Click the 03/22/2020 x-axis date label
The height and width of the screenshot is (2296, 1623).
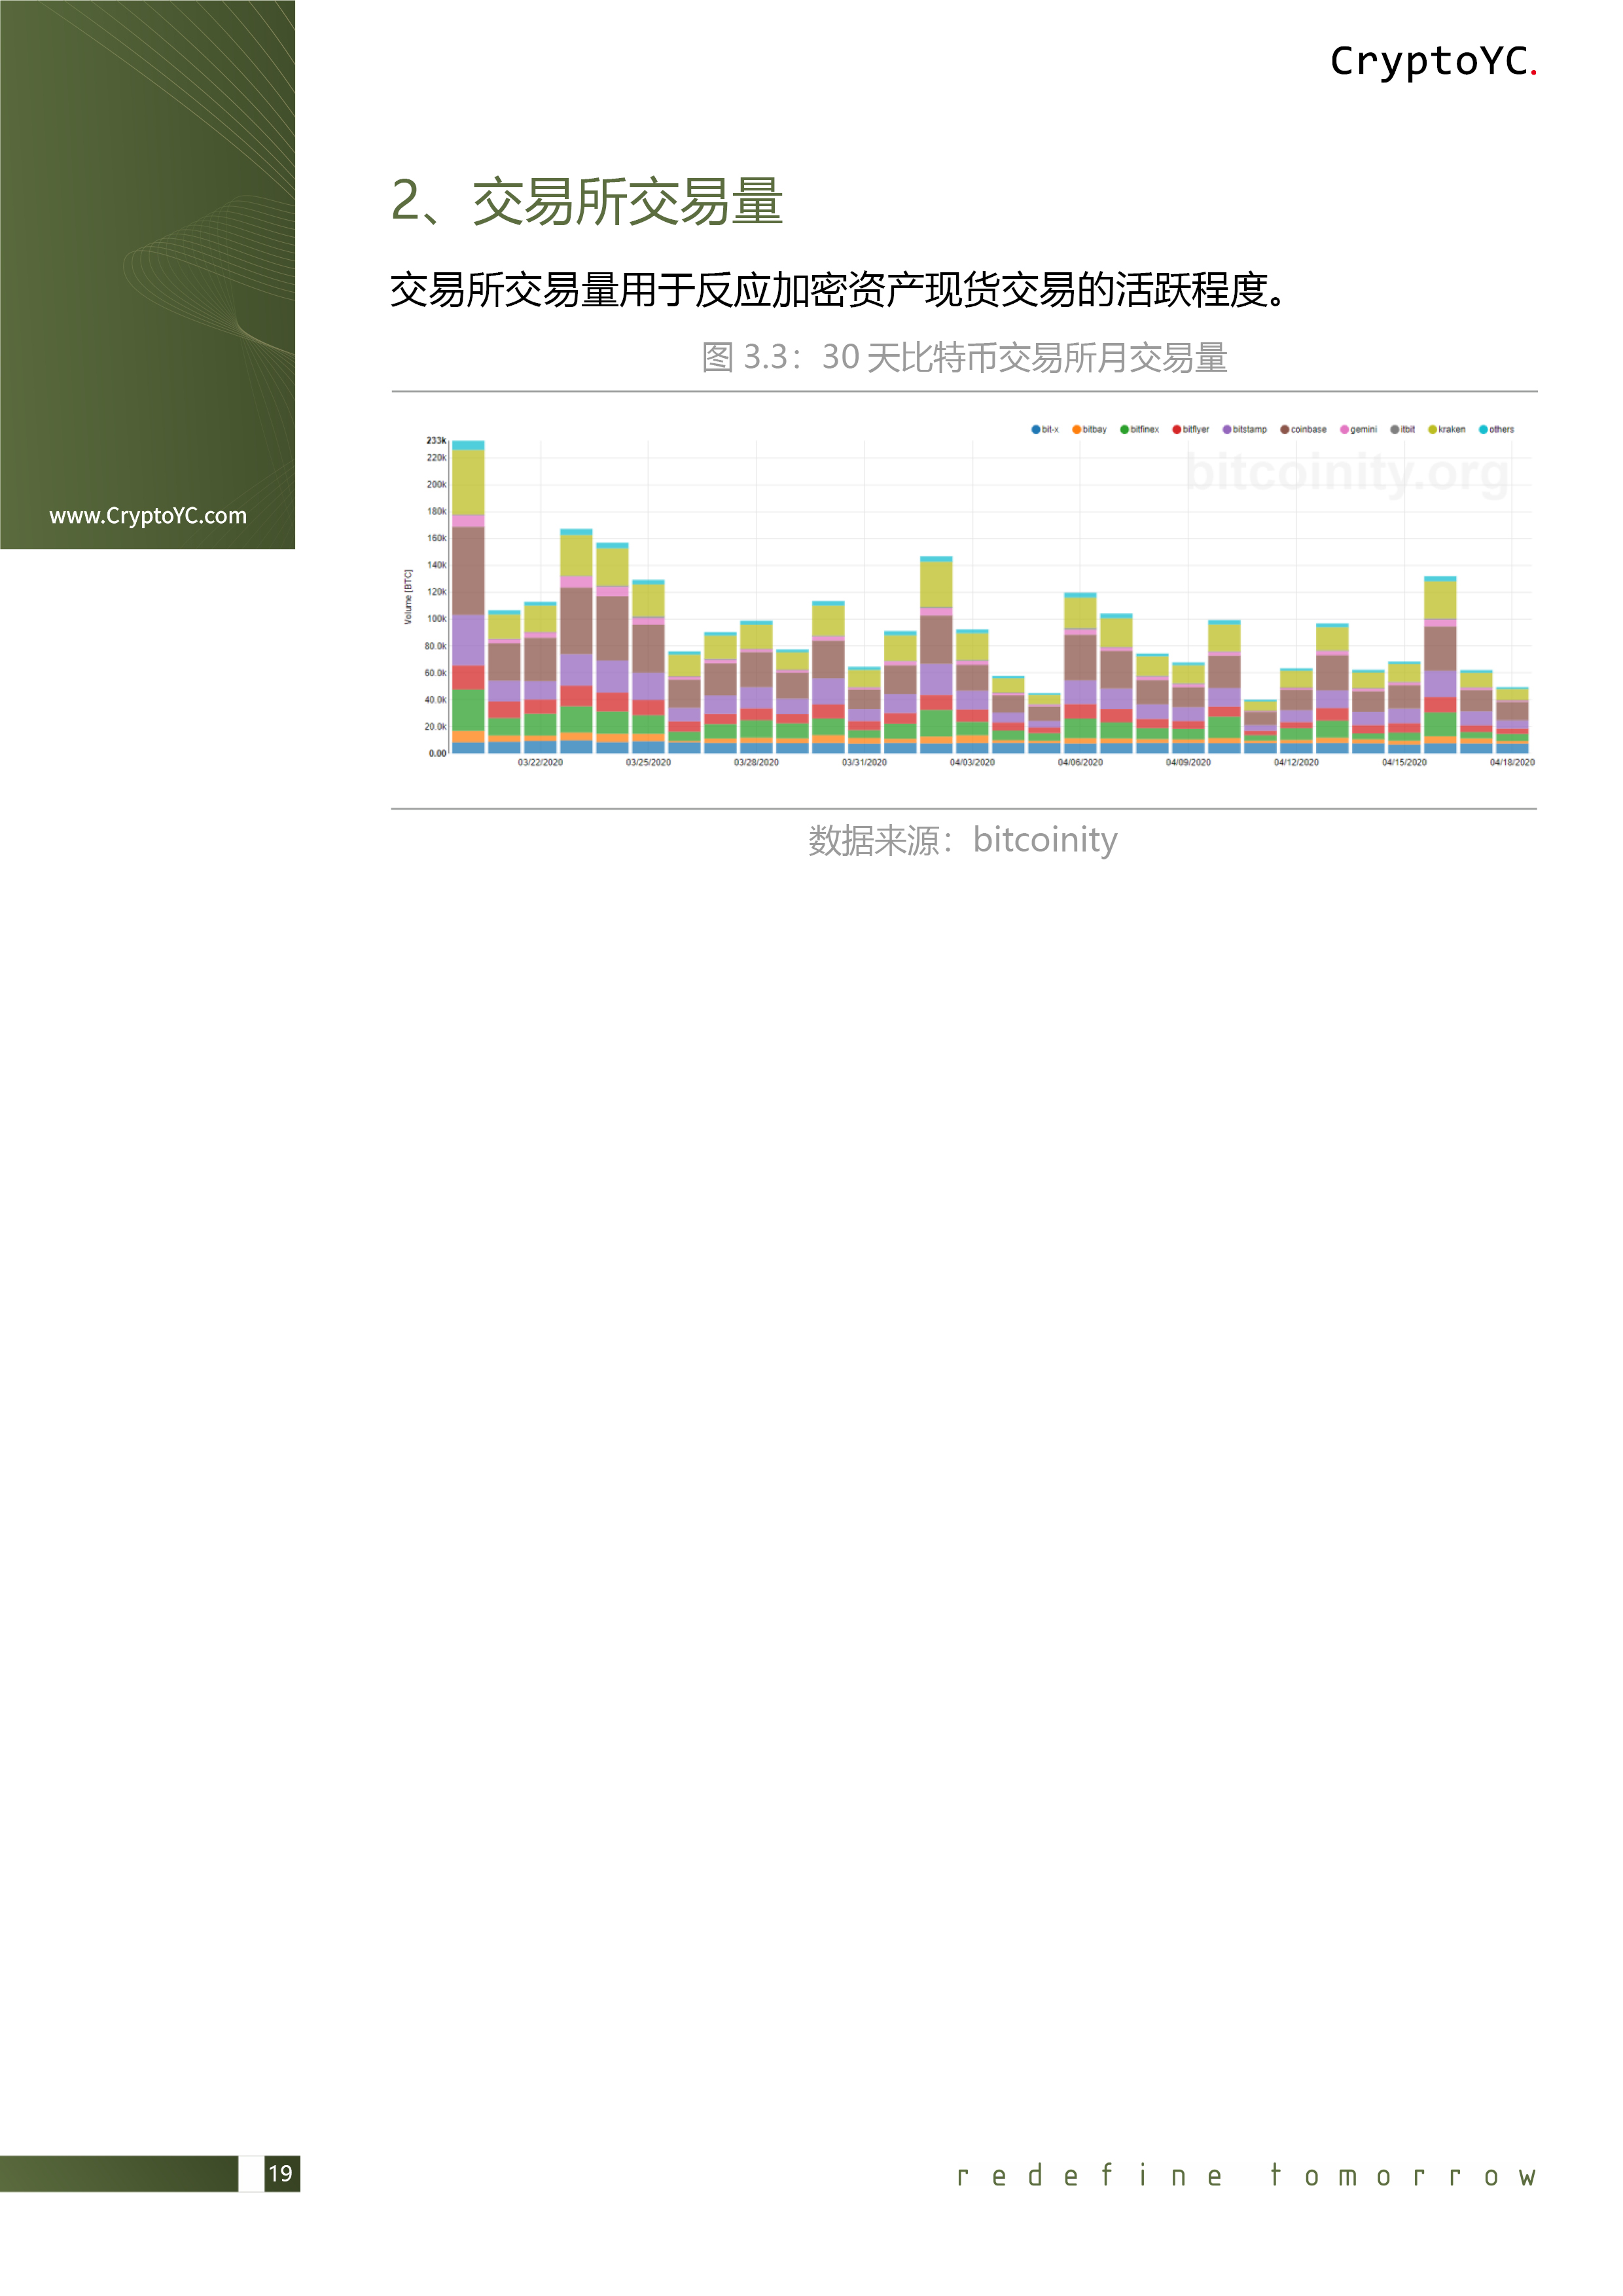540,762
